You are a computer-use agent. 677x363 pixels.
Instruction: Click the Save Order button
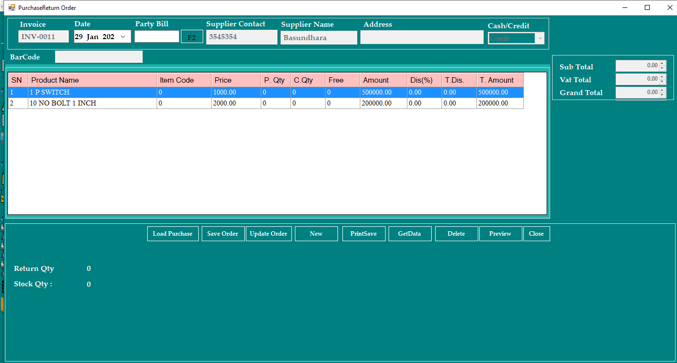pos(223,233)
